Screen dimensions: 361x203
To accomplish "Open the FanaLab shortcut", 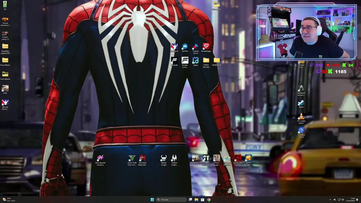I will (x=174, y=61).
